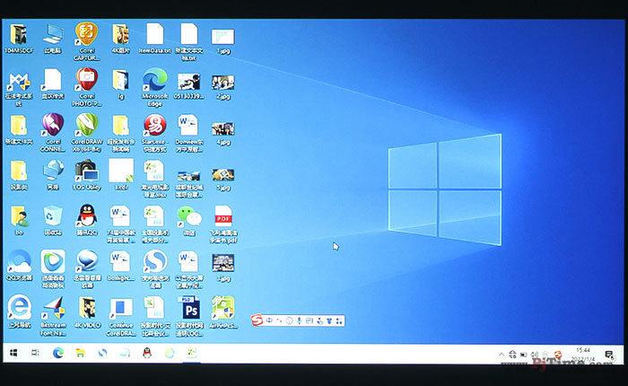Select the red PDF document icon
Image resolution: width=628 pixels, height=386 pixels.
point(223,217)
